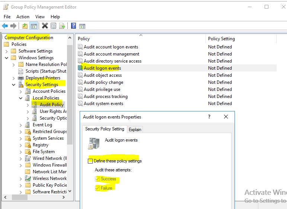Open the View menu
Viewport: 287px width, 209px height.
(x=40, y=17)
